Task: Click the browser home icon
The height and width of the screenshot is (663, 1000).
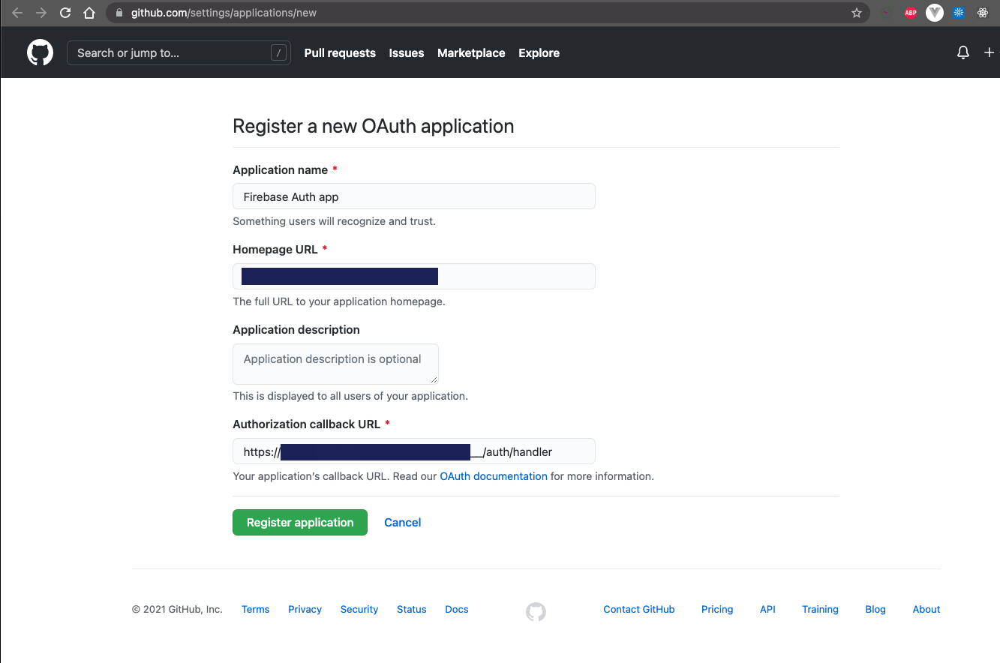Action: coord(89,13)
